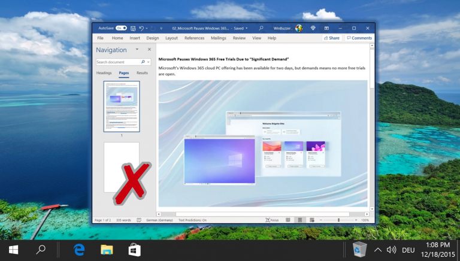Click the vertical scrollbar up arrow
This screenshot has width=460, height=261.
click(x=372, y=45)
